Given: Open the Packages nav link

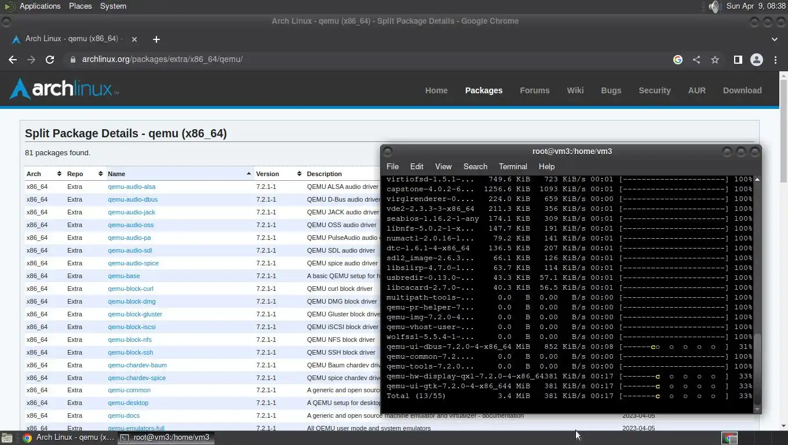Looking at the screenshot, I should click(484, 90).
